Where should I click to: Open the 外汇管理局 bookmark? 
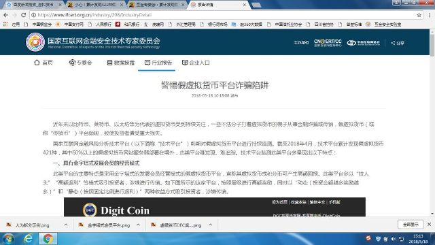(x=182, y=24)
